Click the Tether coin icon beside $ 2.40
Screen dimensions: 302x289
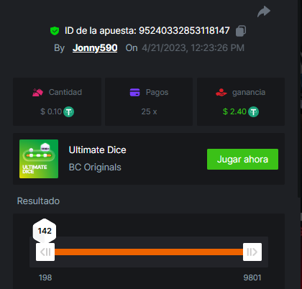[x=253, y=111]
